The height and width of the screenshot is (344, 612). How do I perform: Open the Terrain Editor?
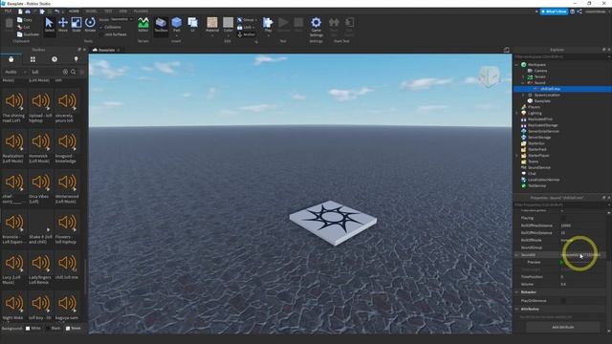pos(143,25)
